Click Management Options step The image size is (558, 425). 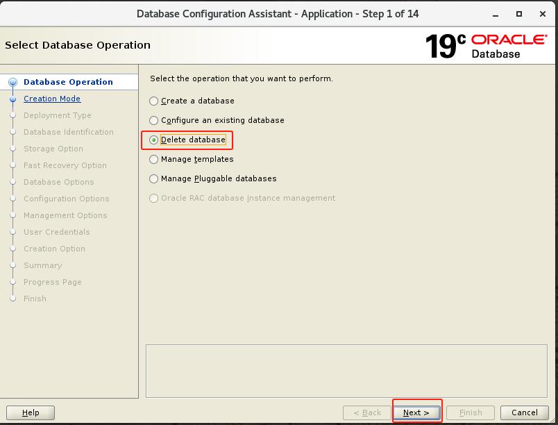[65, 215]
